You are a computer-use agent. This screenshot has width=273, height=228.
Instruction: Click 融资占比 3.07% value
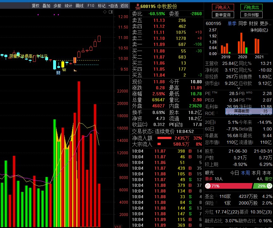click(x=231, y=221)
